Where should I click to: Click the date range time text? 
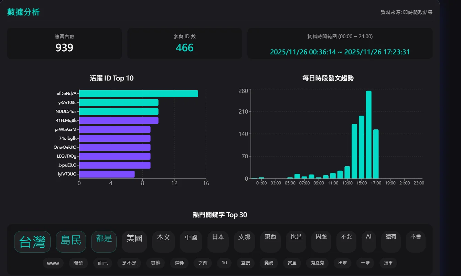(x=340, y=52)
